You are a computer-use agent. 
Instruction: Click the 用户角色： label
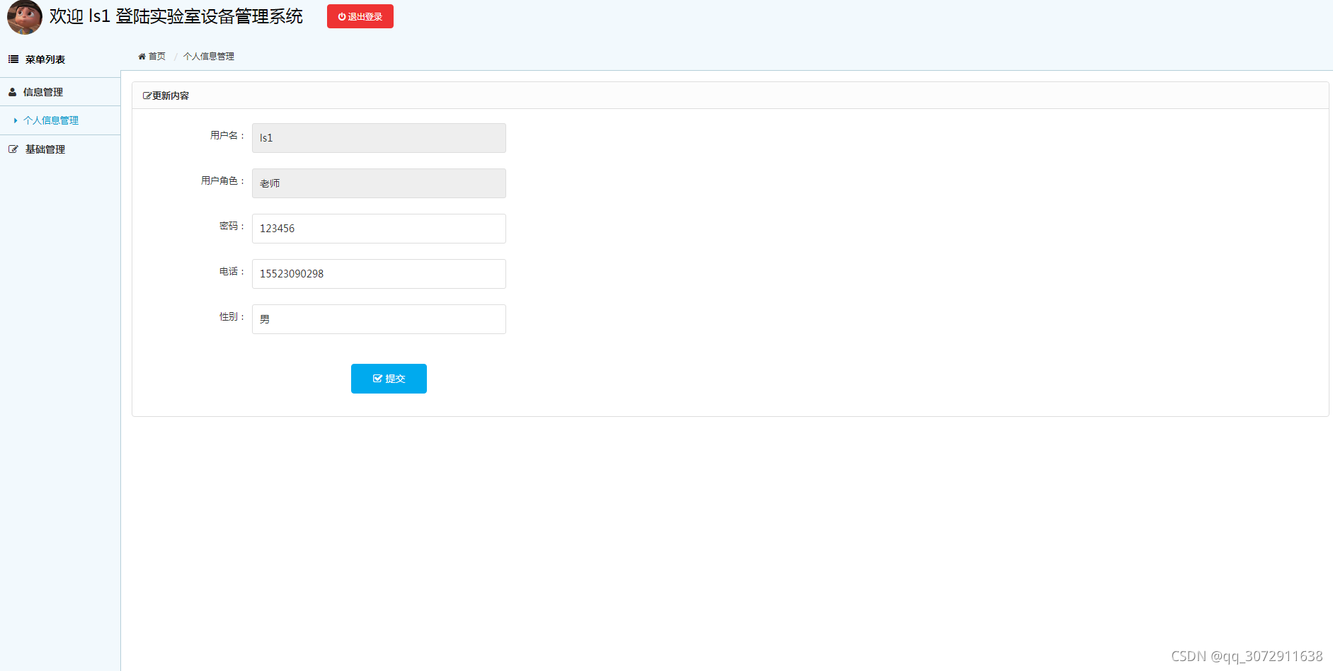click(224, 180)
